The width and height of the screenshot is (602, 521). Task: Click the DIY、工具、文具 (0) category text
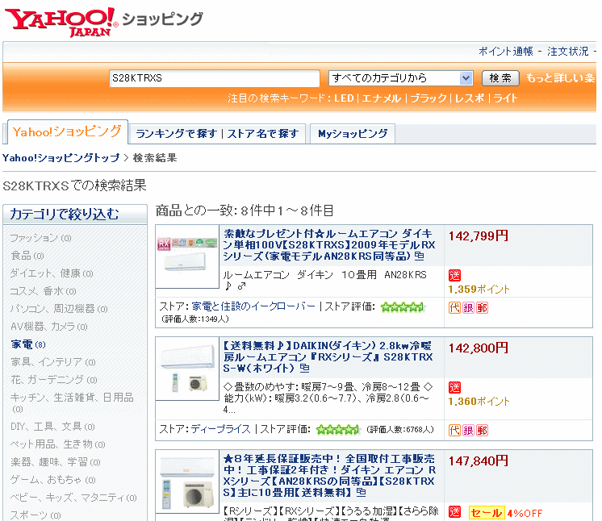(52, 427)
